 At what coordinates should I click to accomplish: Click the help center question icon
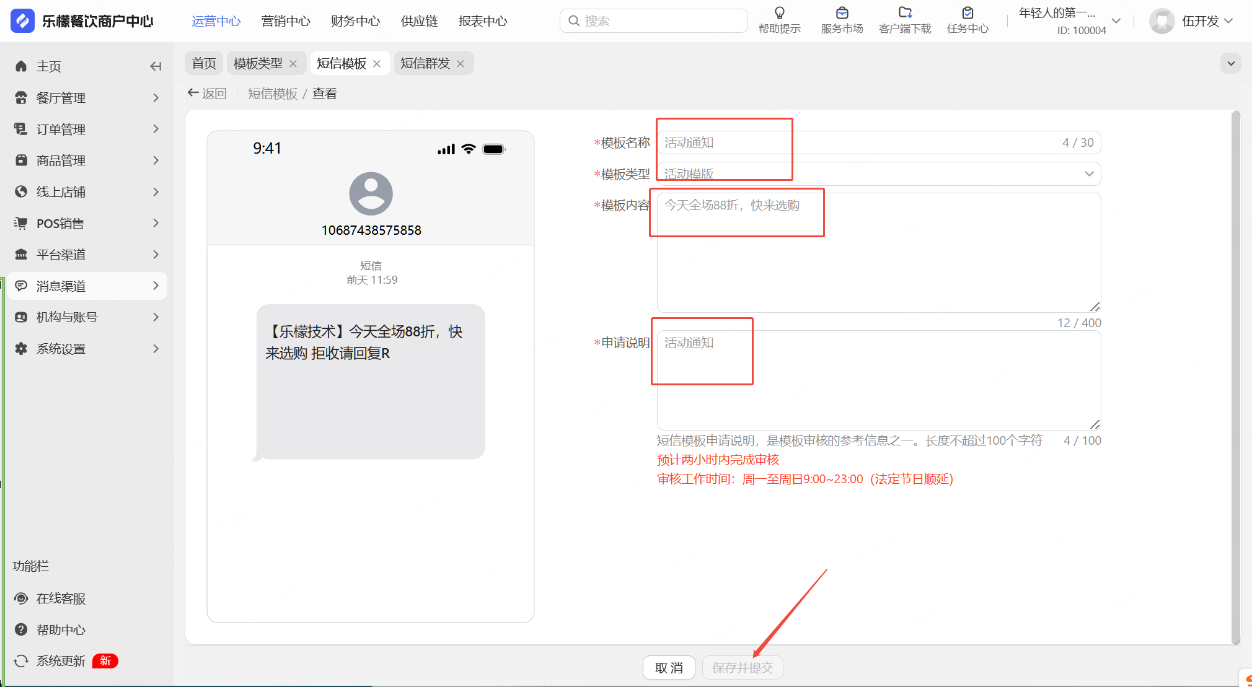[x=21, y=630]
